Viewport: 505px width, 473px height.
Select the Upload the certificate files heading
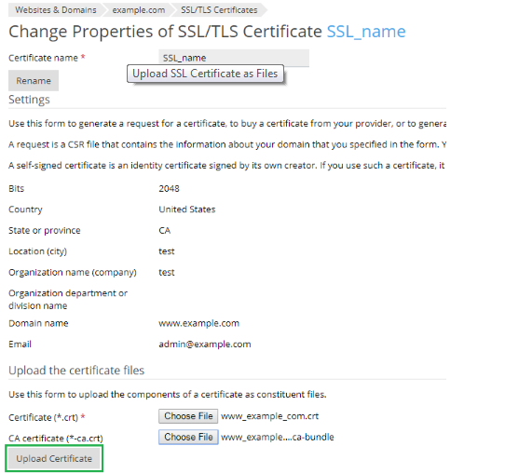pyautogui.click(x=76, y=371)
